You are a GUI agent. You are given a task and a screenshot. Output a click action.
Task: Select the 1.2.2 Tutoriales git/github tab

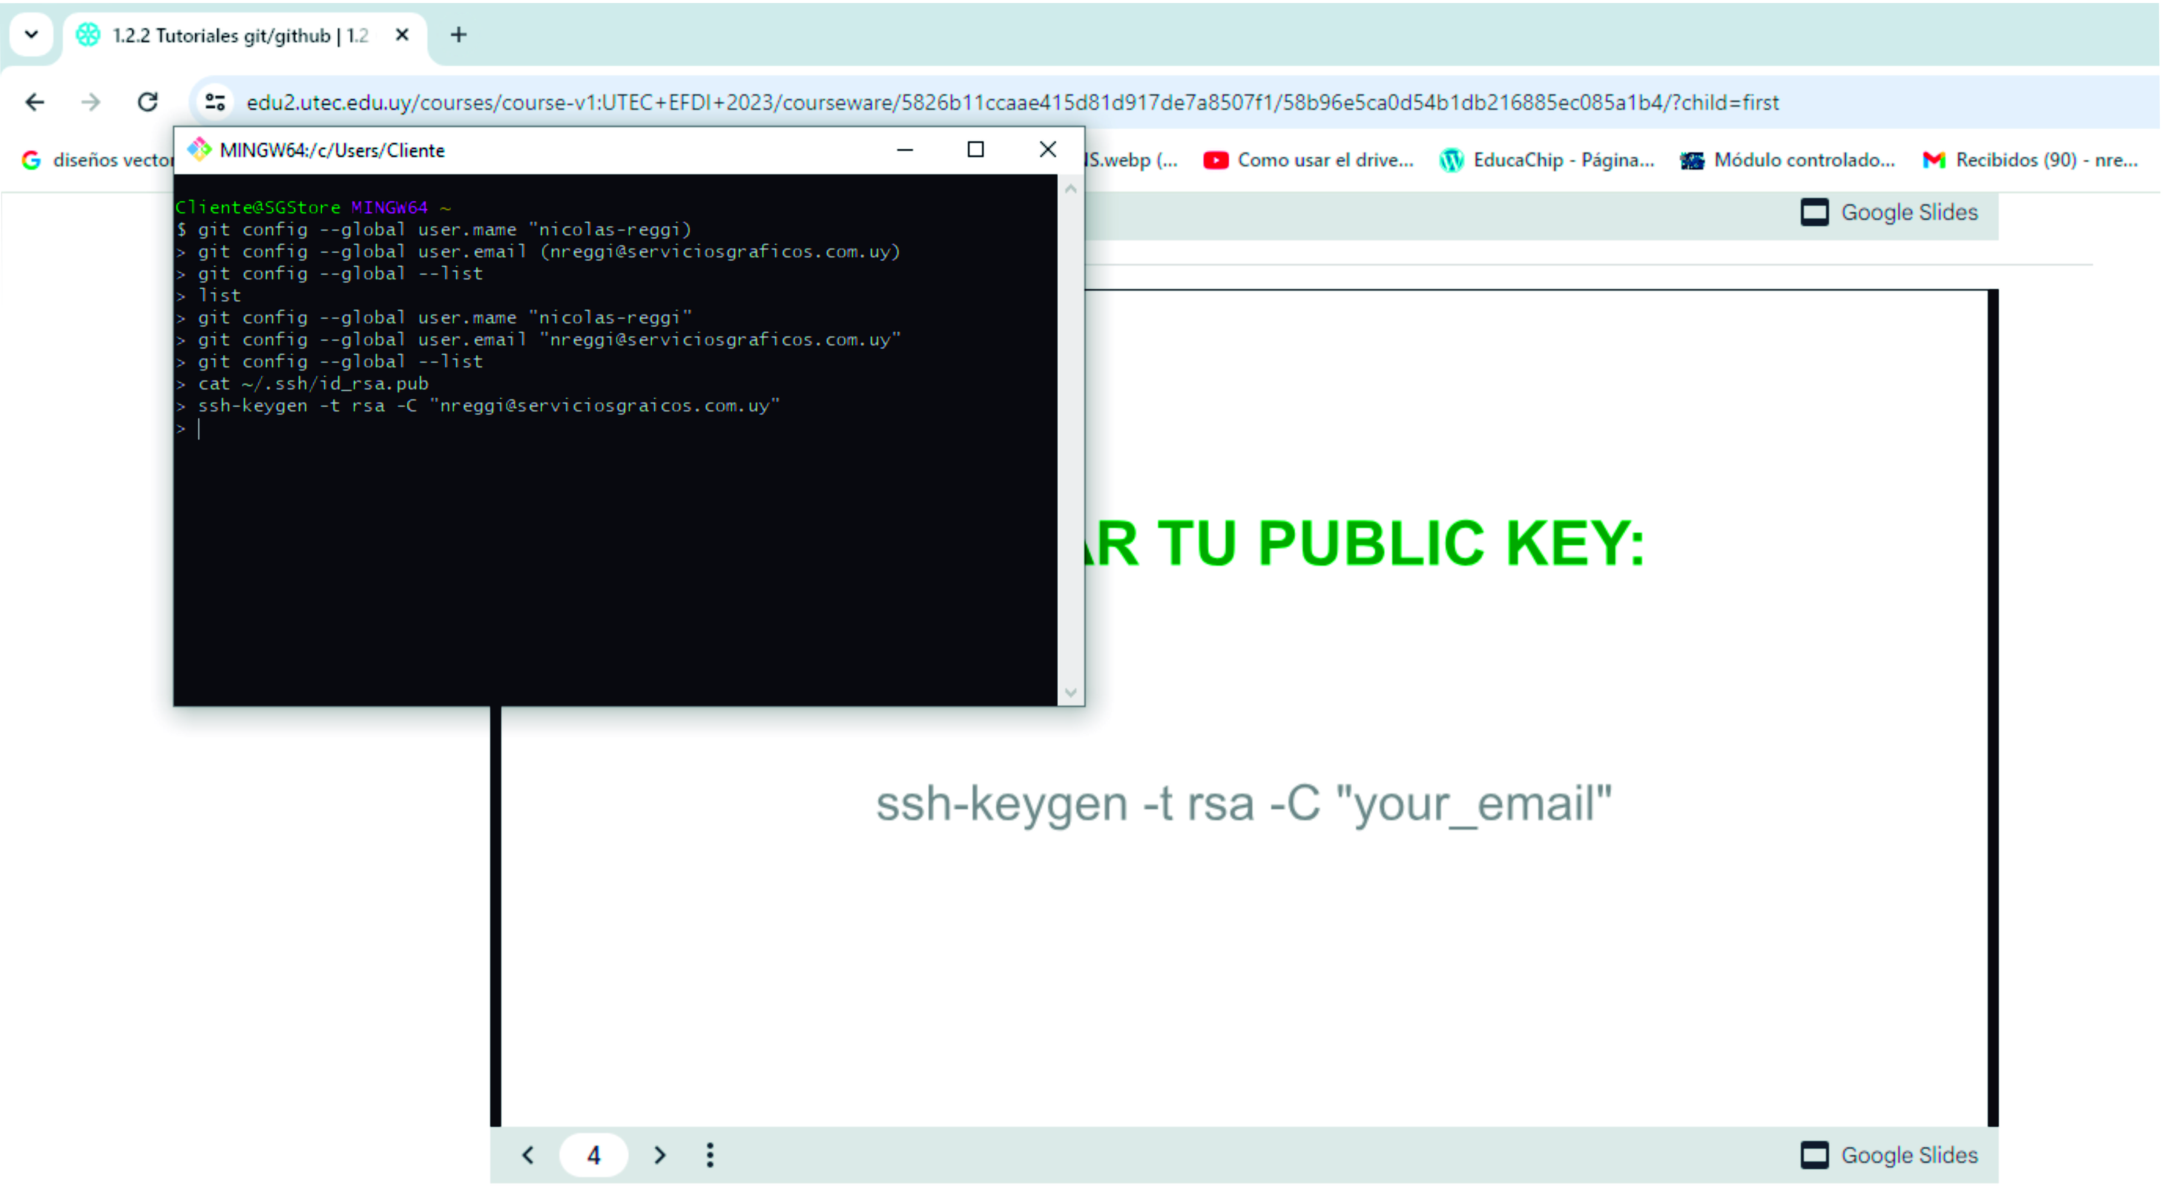coord(244,35)
